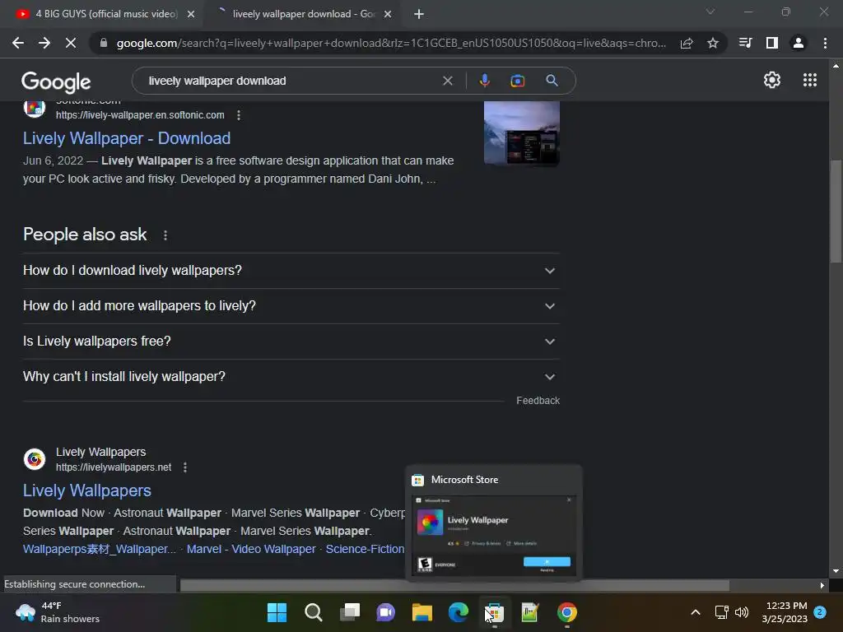This screenshot has width=843, height=632.
Task: Expand How do I add more wallpapers
Action: click(x=291, y=306)
